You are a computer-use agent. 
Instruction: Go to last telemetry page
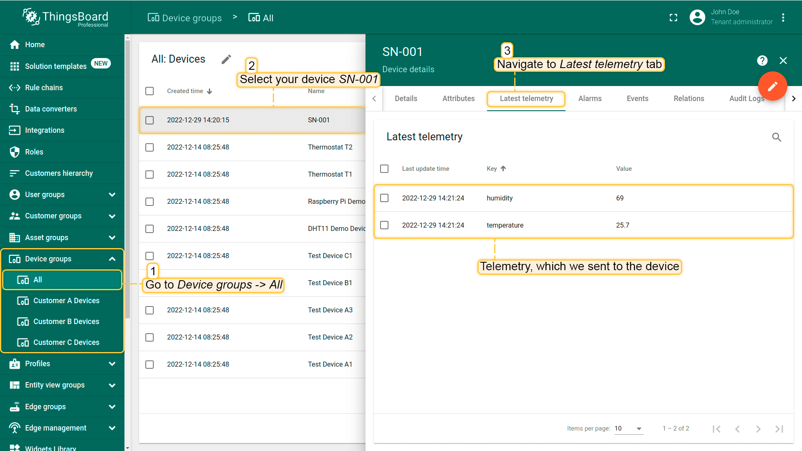[779, 429]
